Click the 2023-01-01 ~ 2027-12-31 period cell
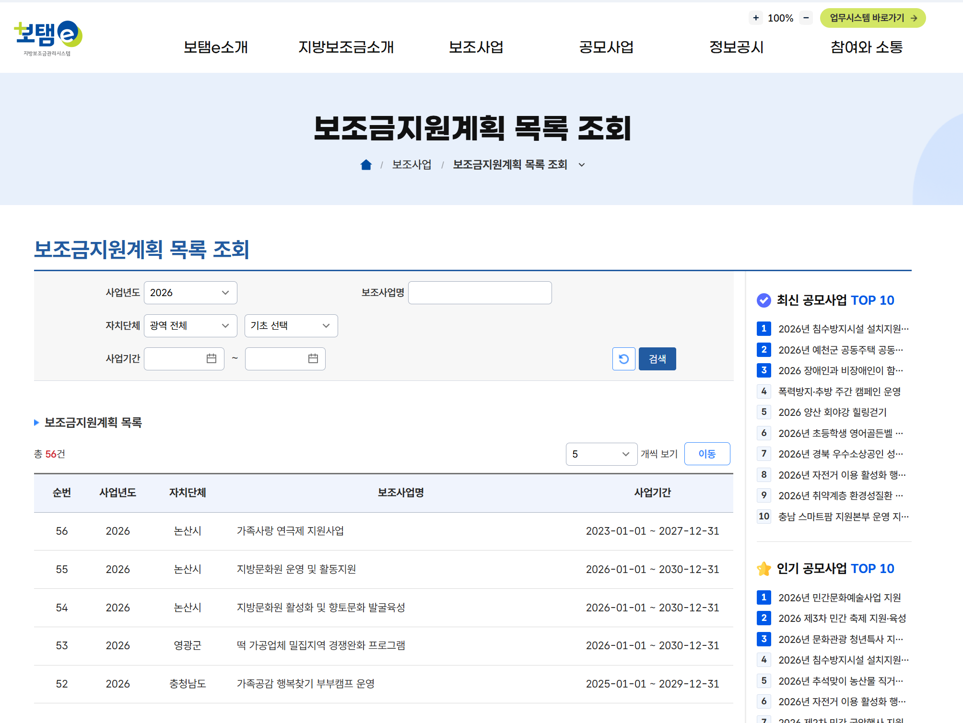 click(653, 531)
